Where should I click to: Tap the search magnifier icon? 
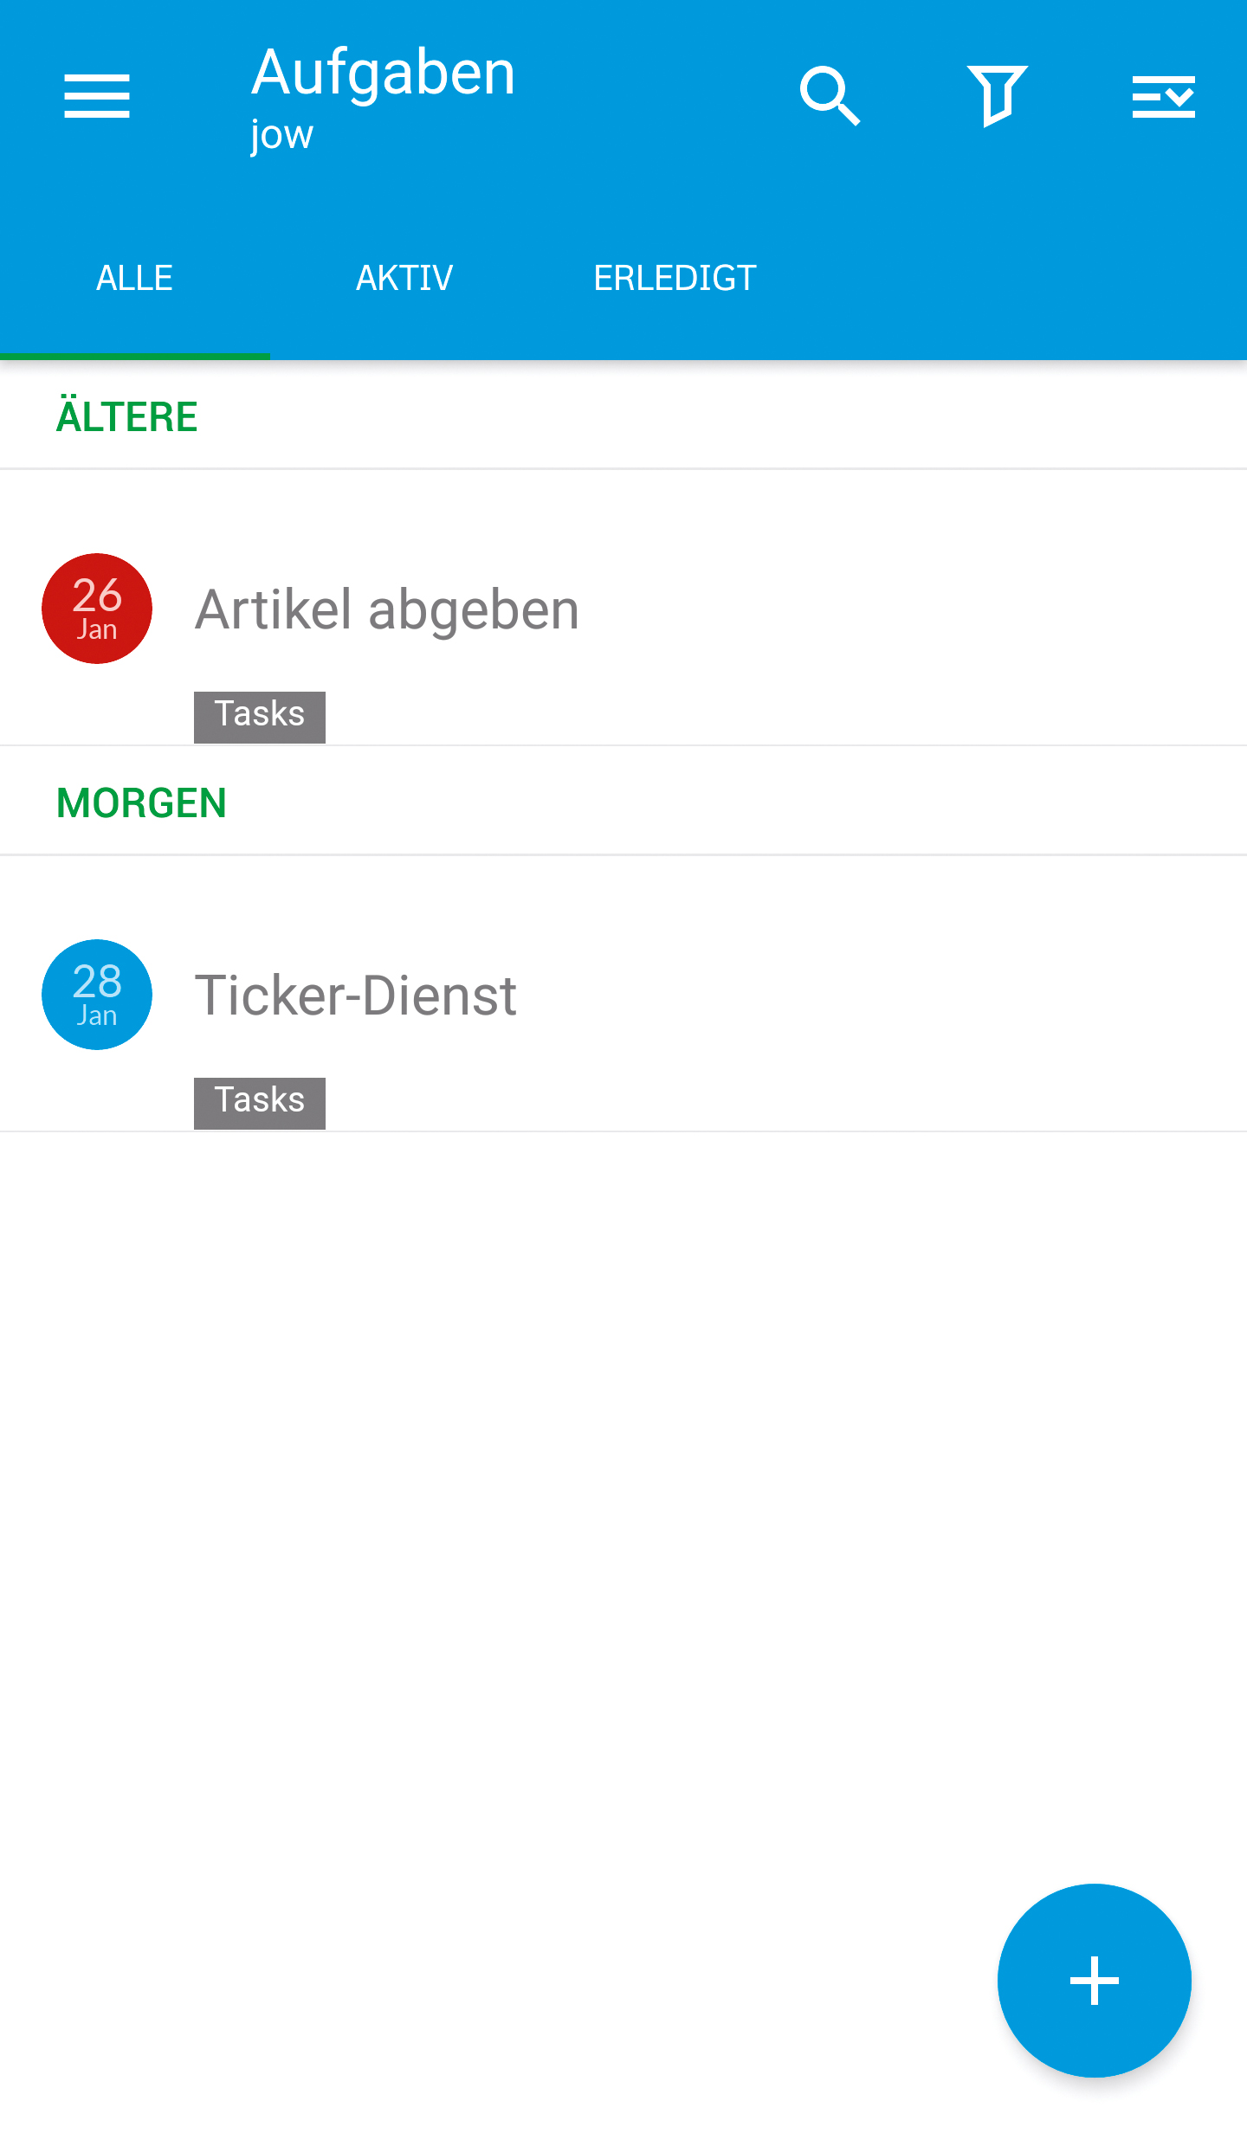pyautogui.click(x=830, y=95)
